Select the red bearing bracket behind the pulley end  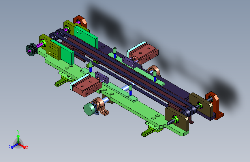(x=80, y=22)
